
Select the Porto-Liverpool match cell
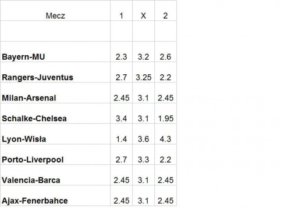tap(55, 154)
